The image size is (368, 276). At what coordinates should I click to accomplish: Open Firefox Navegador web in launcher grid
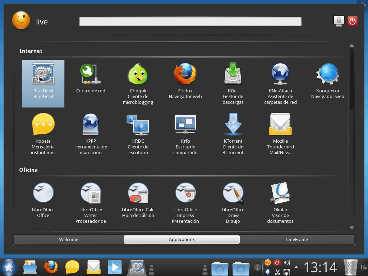(185, 81)
